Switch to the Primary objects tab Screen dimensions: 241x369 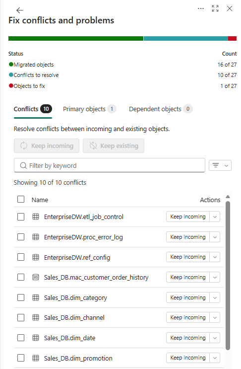89,109
